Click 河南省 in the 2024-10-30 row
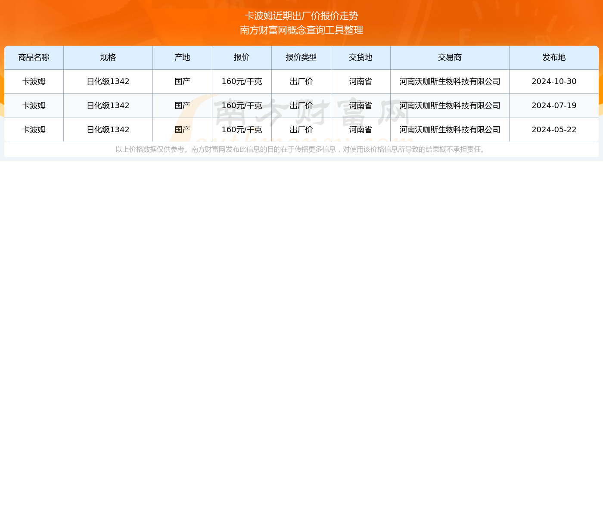This screenshot has height=519, width=603. (x=361, y=81)
